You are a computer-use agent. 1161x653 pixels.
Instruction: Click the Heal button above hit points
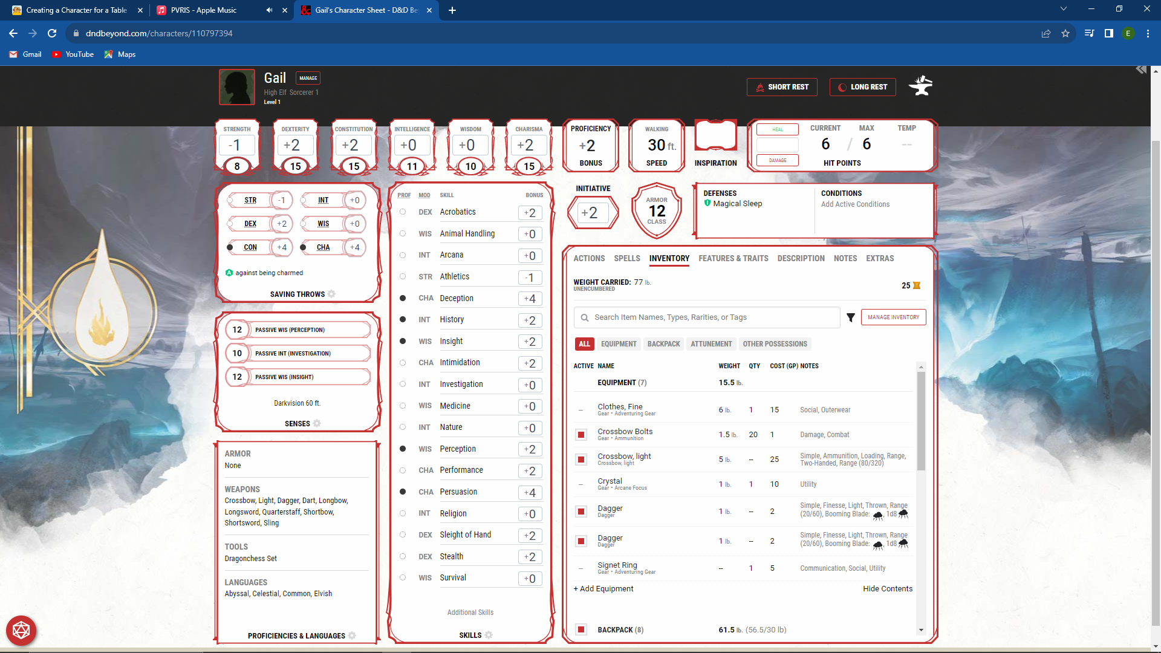[777, 129]
